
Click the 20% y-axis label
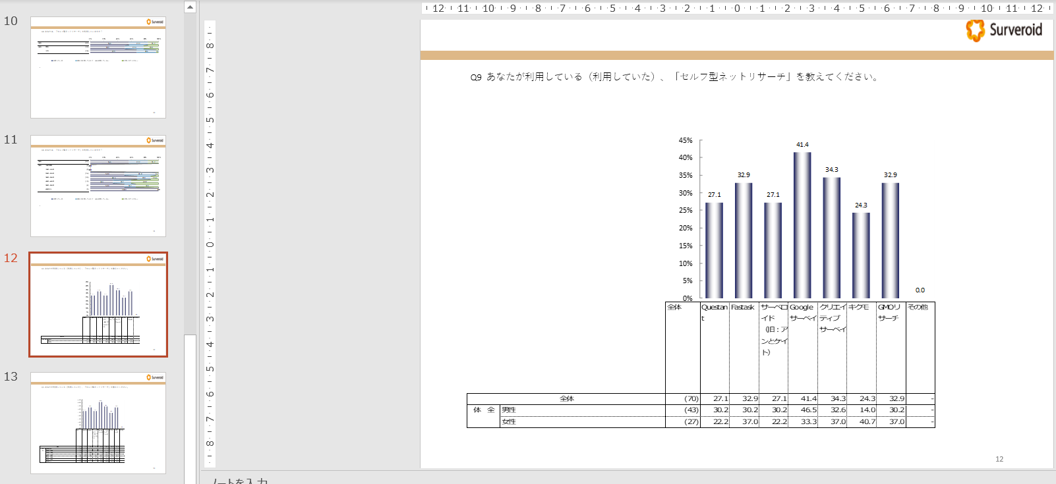point(686,228)
